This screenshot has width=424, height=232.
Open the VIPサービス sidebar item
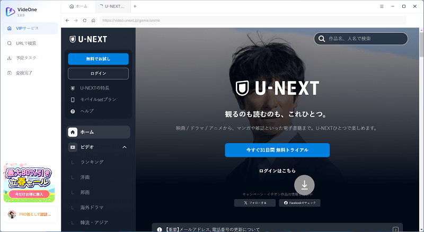[30, 29]
